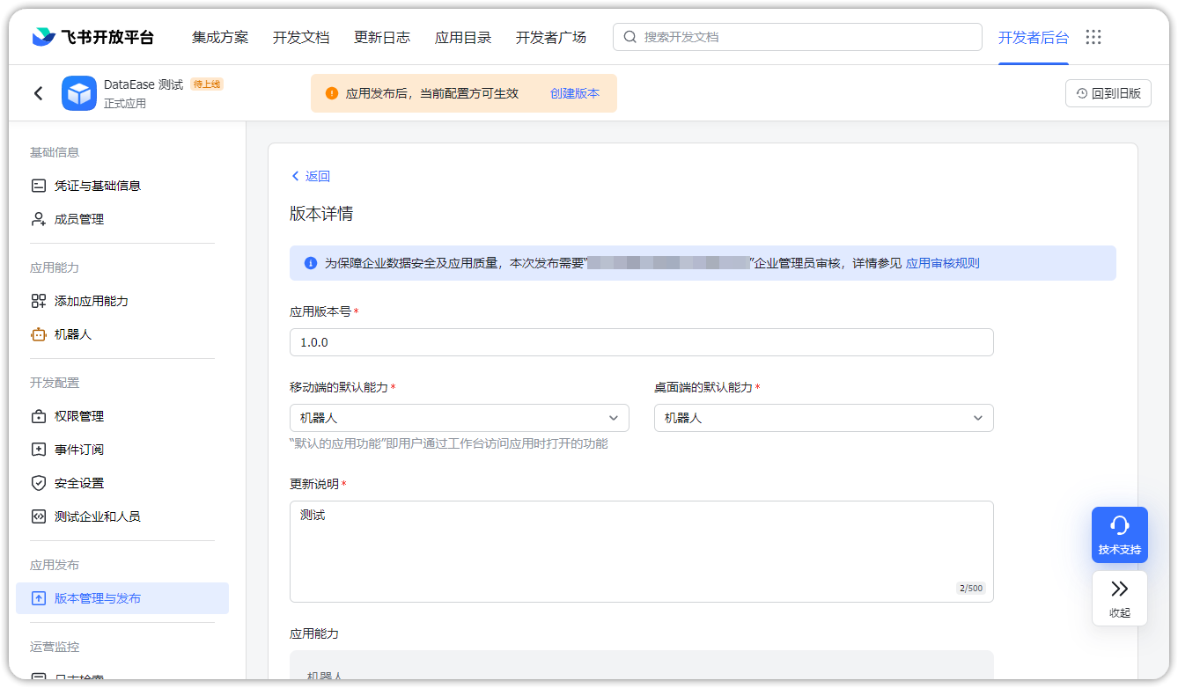Click the blue info icon in notice
The height and width of the screenshot is (688, 1178).
point(311,263)
